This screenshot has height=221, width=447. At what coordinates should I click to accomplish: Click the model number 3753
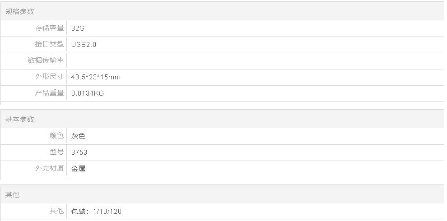(x=79, y=152)
